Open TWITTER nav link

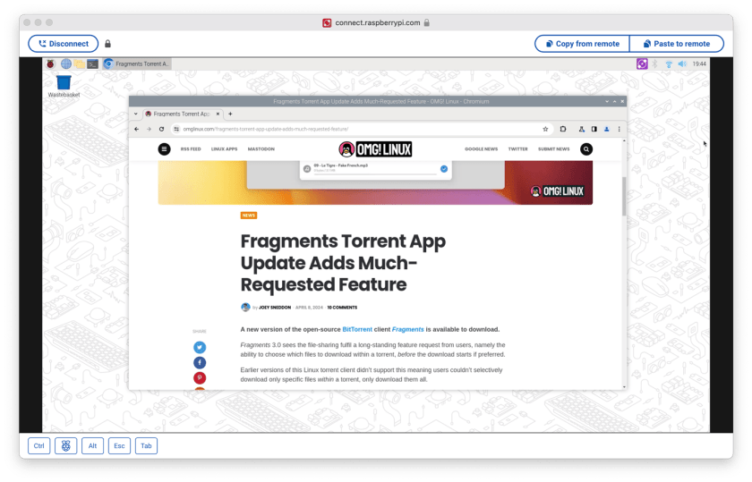[x=518, y=149]
